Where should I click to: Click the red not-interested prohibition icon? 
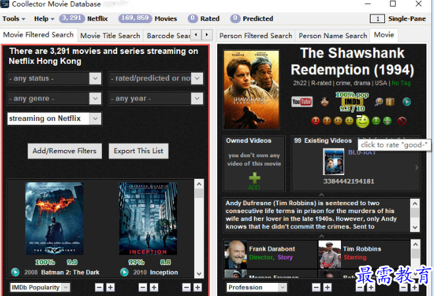(x=401, y=121)
